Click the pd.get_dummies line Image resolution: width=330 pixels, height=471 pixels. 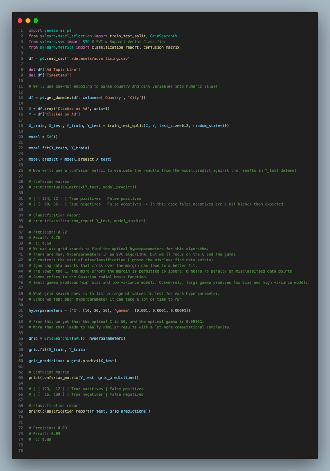87,97
